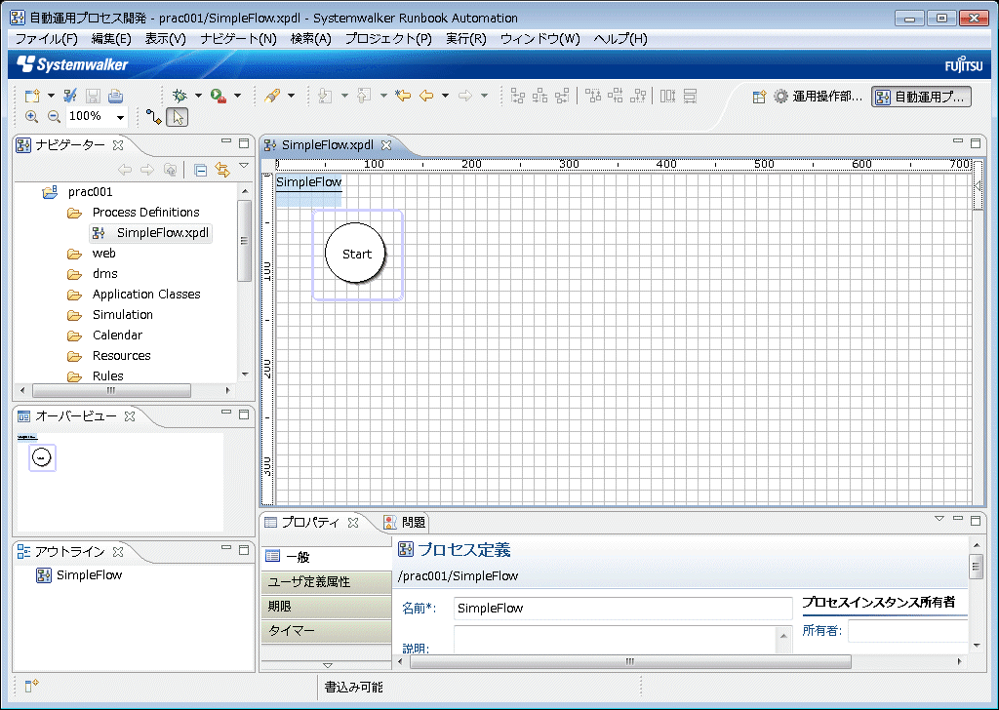999x710 pixels.
Task: Select the Simulation folder
Action: point(122,315)
